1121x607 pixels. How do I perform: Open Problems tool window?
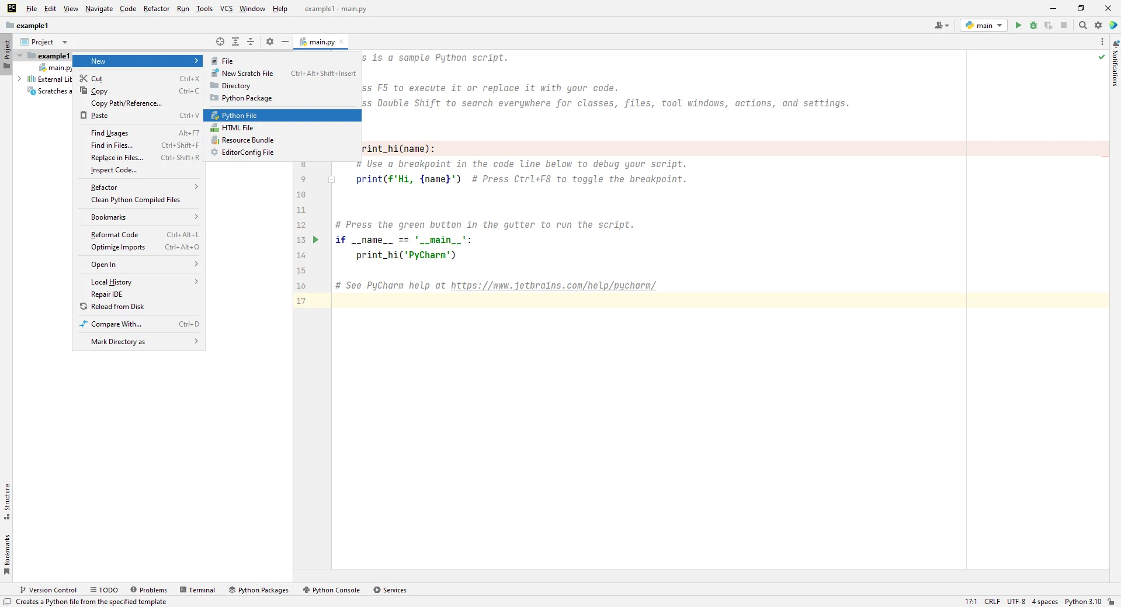pos(149,590)
